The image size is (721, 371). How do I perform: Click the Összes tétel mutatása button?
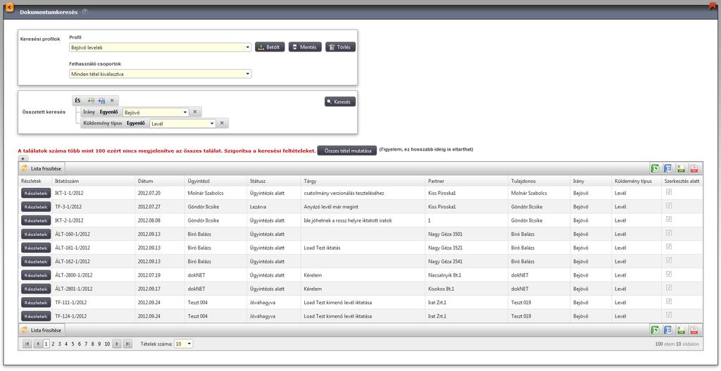347,151
